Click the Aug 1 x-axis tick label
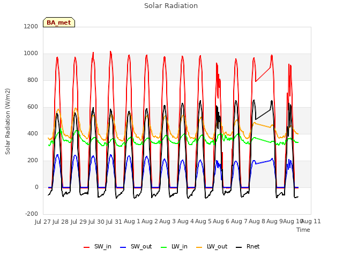 tap(132, 222)
